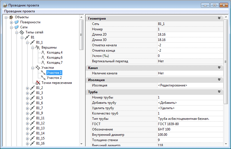
Task: Click <Добавить> to add a pipe
Action: coord(167,103)
